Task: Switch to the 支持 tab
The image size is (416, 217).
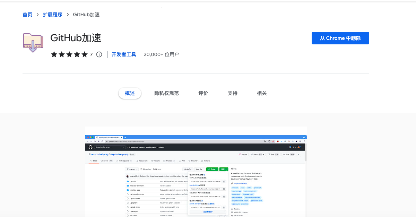Action: pos(233,93)
